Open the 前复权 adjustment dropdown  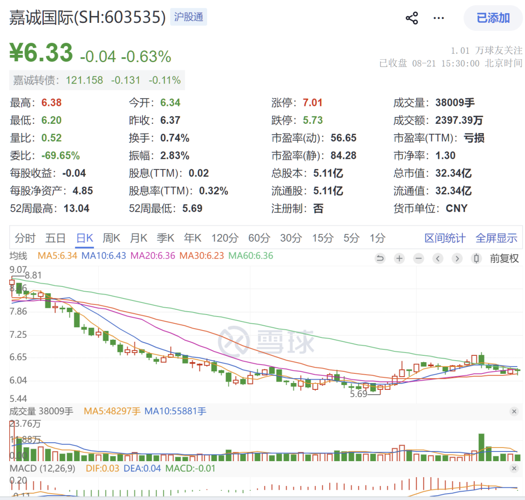click(x=504, y=258)
